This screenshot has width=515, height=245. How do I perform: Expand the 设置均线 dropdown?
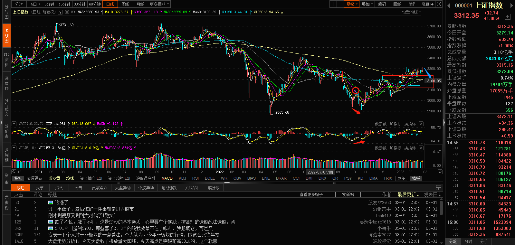click(411, 12)
